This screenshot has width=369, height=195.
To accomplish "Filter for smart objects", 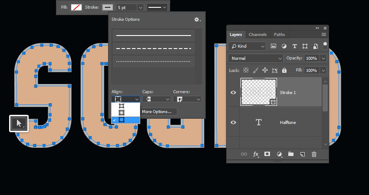I will tap(316, 46).
